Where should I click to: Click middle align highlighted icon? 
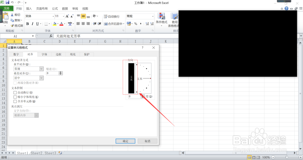(x=83, y=16)
